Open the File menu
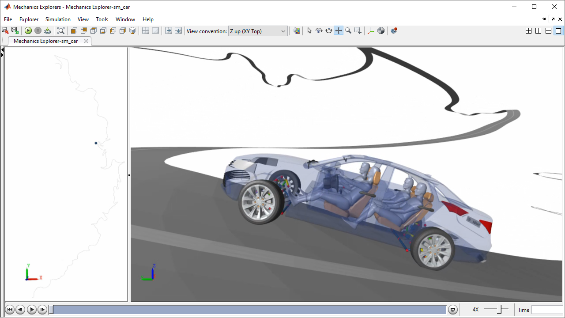This screenshot has width=565, height=318. coord(8,19)
